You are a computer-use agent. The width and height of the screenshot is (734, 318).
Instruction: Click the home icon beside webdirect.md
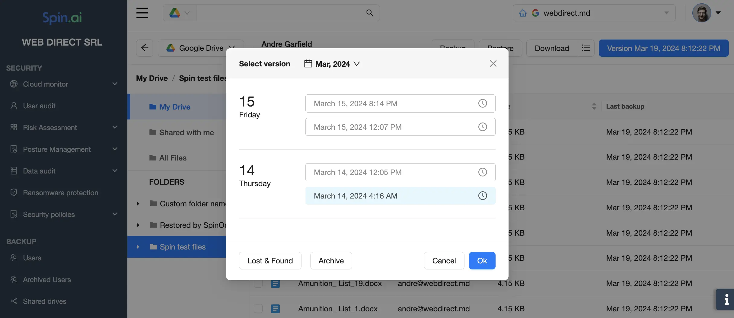tap(523, 13)
